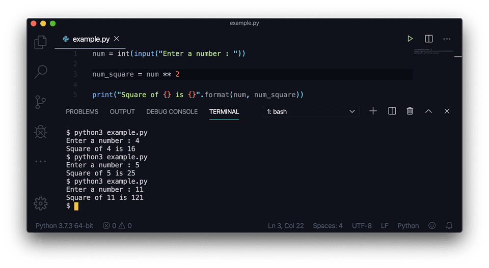The image size is (489, 268).
Task: Open the Search magnifier in activity bar
Action: coord(41,72)
